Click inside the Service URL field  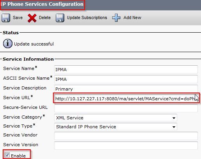[126, 98]
